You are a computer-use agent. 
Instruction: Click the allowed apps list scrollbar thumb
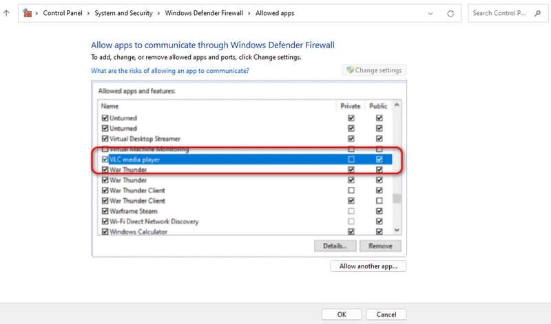click(396, 199)
